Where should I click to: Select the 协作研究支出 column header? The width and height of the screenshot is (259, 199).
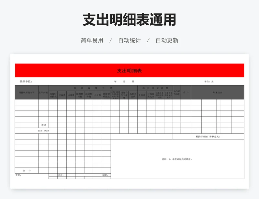(x=177, y=93)
